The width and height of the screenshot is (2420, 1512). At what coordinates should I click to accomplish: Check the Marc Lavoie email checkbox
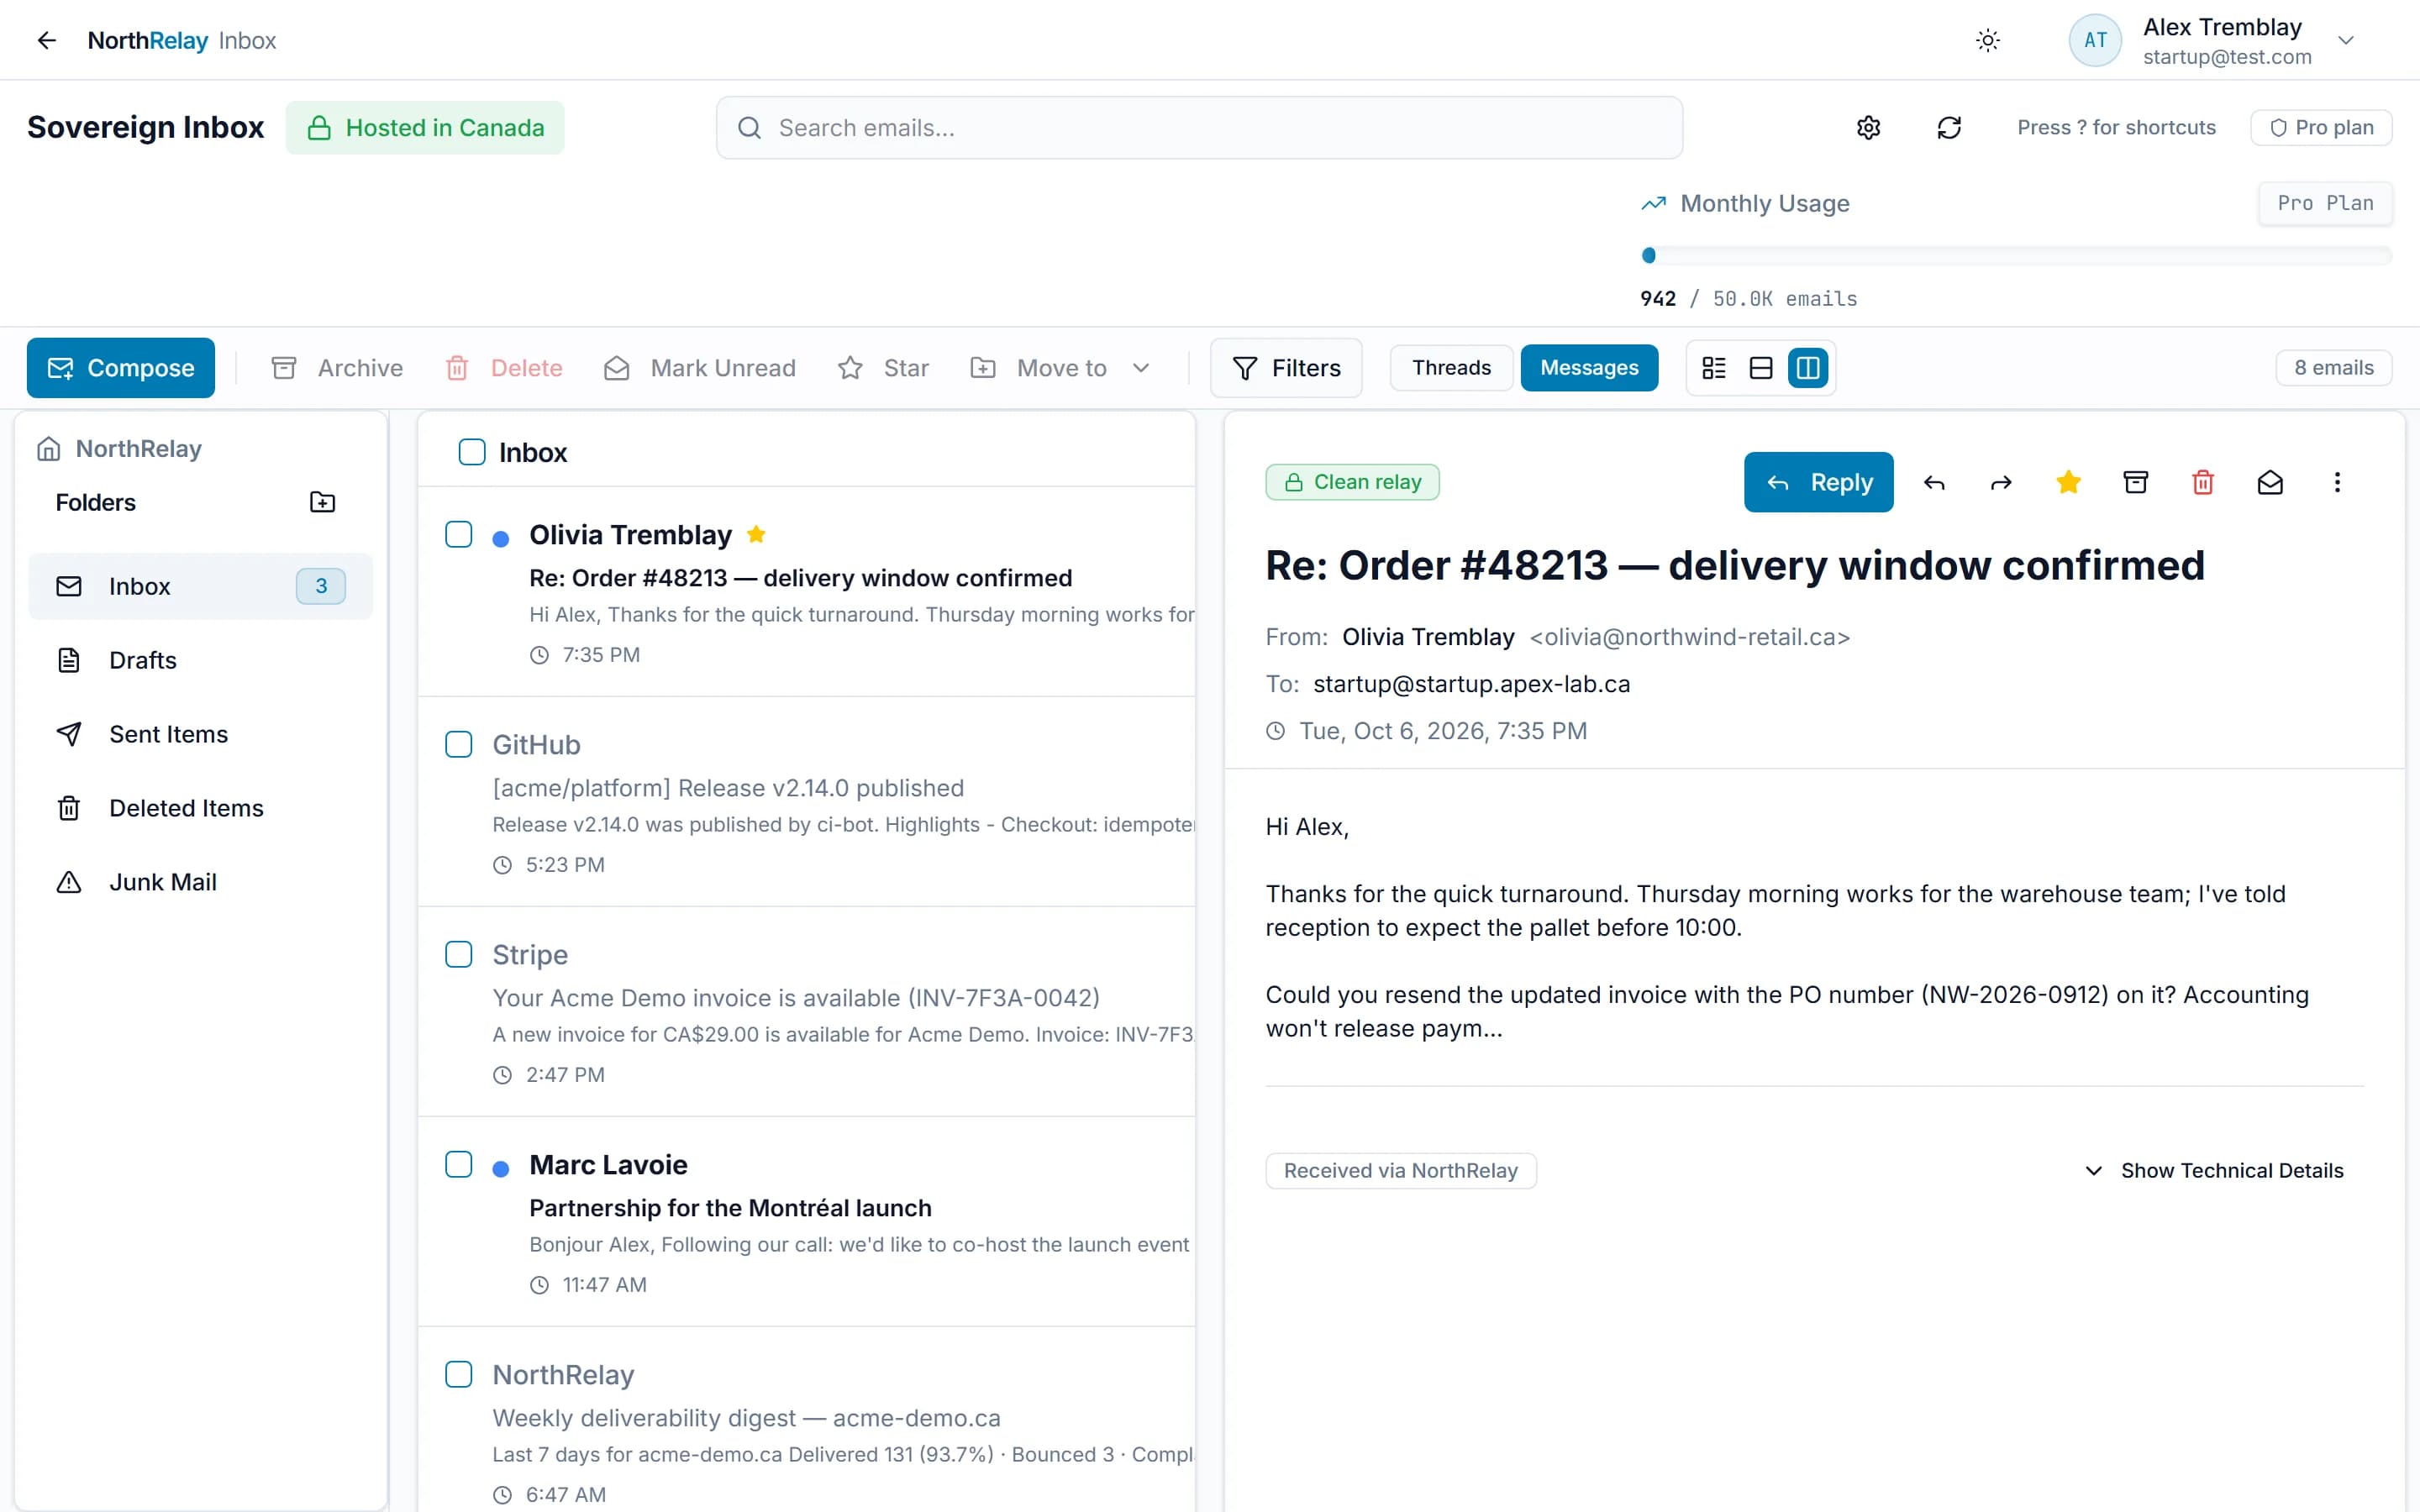(459, 1165)
